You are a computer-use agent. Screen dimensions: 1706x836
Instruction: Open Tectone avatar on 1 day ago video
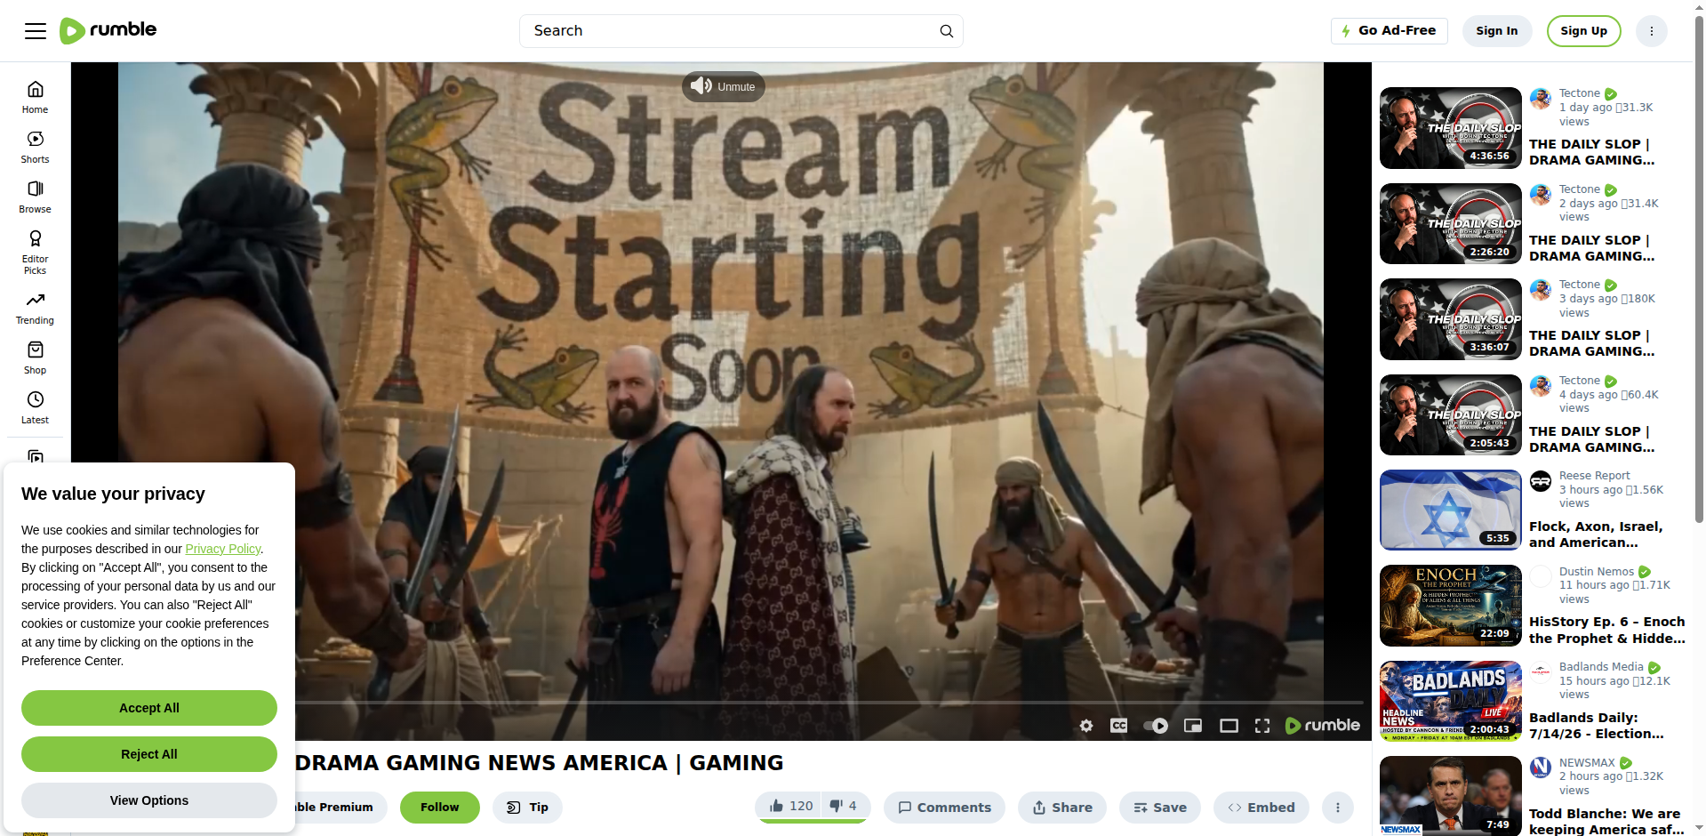click(x=1541, y=99)
